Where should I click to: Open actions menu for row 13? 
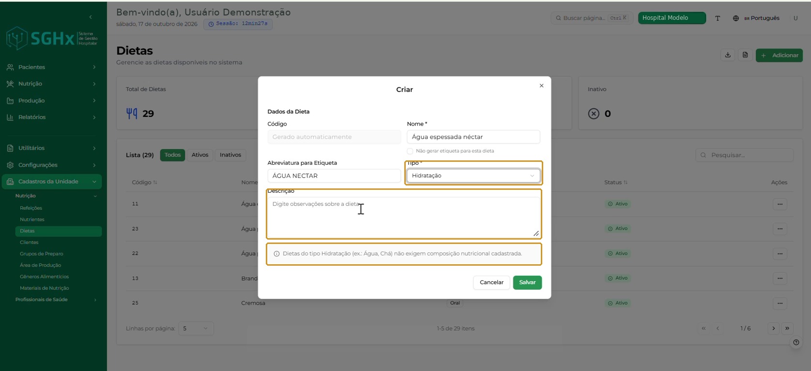780,278
